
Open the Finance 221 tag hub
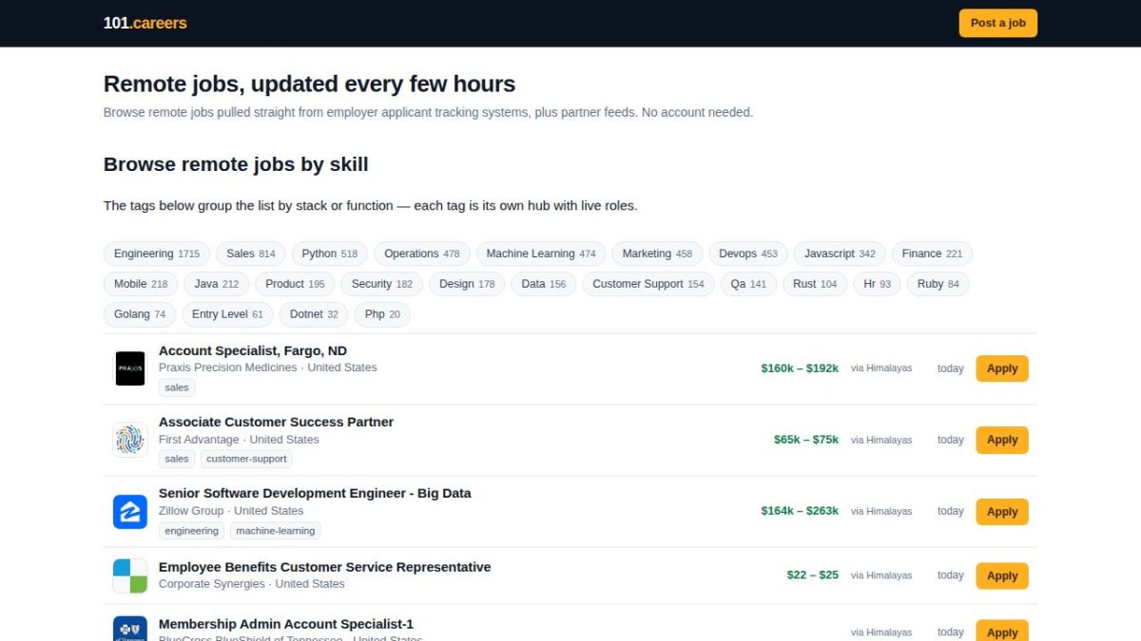tap(932, 254)
